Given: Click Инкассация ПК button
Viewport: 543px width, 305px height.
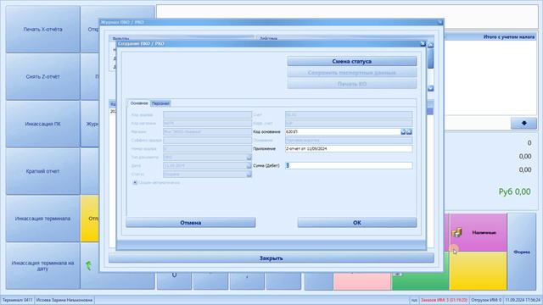Looking at the screenshot, I should (42, 124).
